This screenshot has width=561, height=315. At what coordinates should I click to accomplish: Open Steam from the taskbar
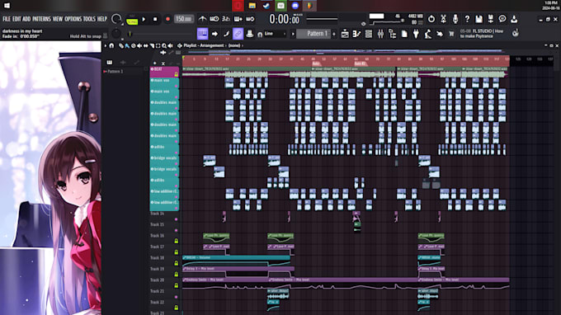[266, 6]
